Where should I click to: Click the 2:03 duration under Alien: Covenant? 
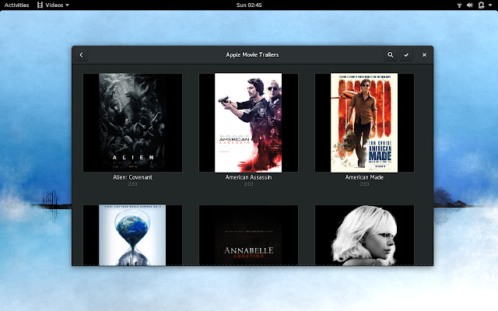coord(132,184)
